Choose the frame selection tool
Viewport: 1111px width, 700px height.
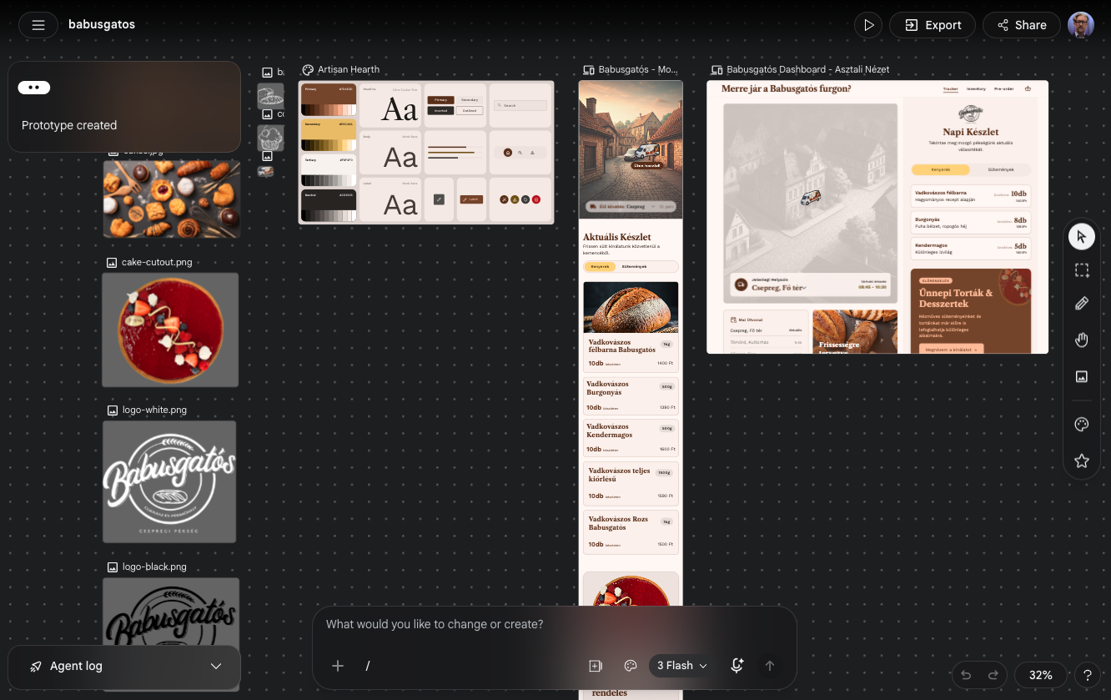[x=1082, y=270]
